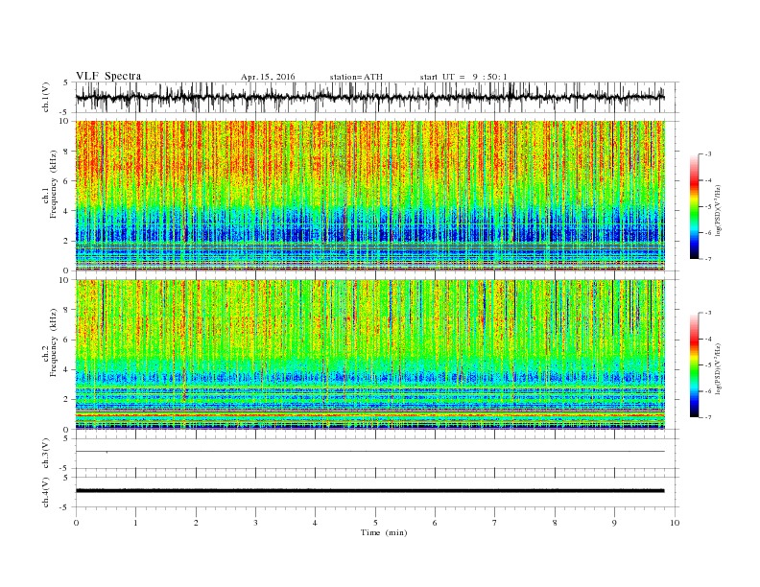
Task: Click the "-3" tick on lower colorbar
Action: [x=707, y=313]
